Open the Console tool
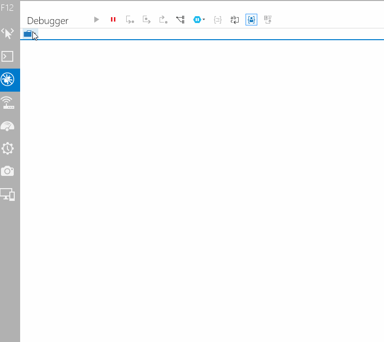The width and height of the screenshot is (384, 342). tap(7, 56)
